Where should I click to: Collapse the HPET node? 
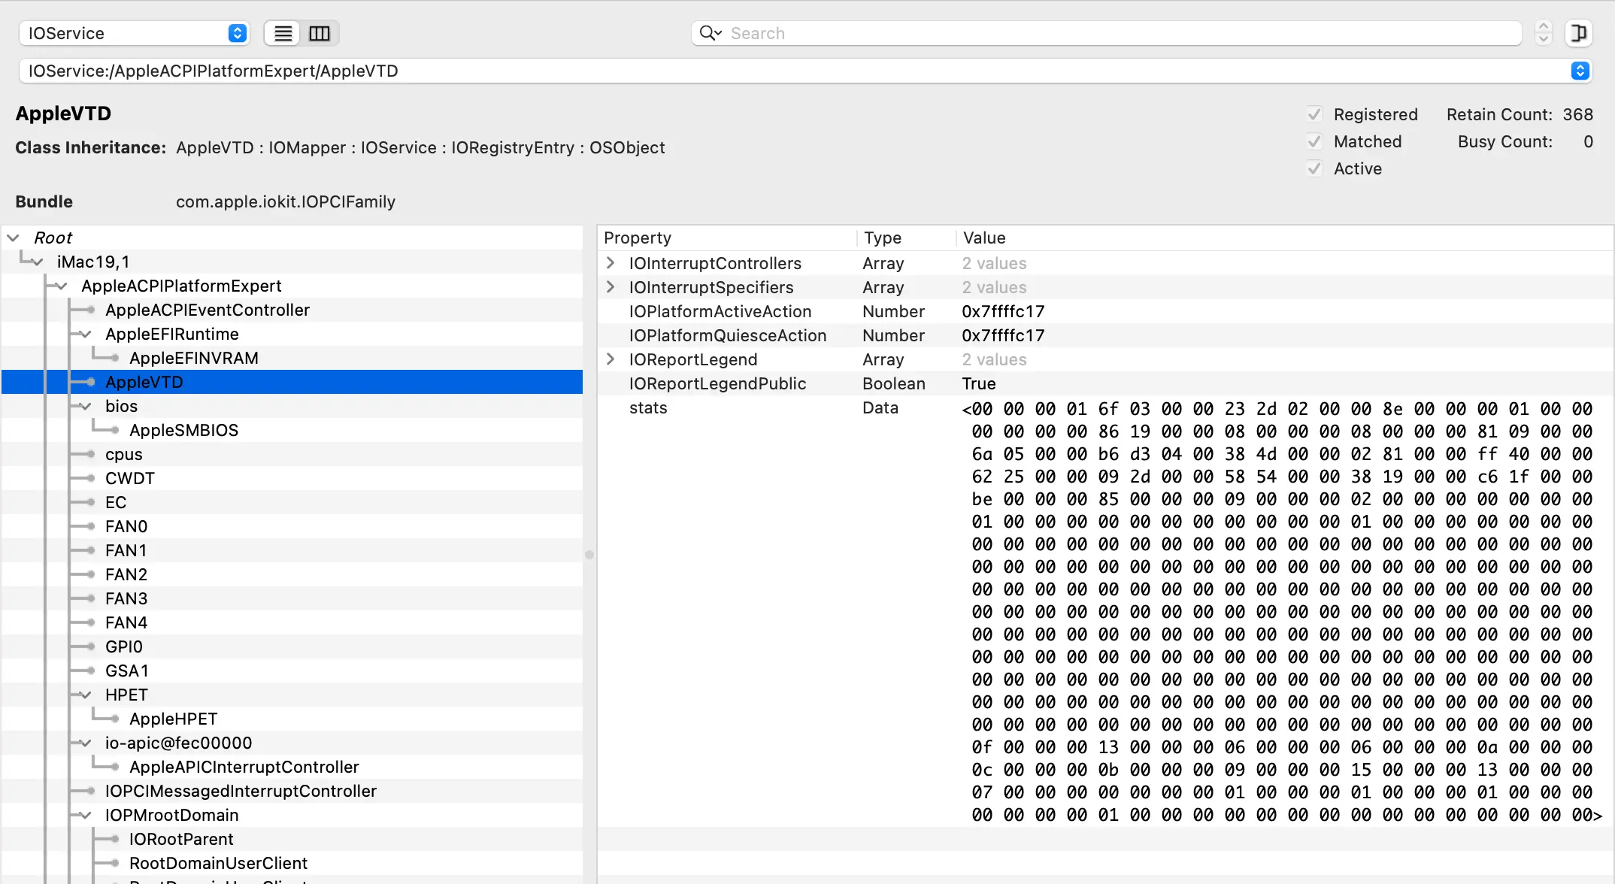click(x=86, y=695)
